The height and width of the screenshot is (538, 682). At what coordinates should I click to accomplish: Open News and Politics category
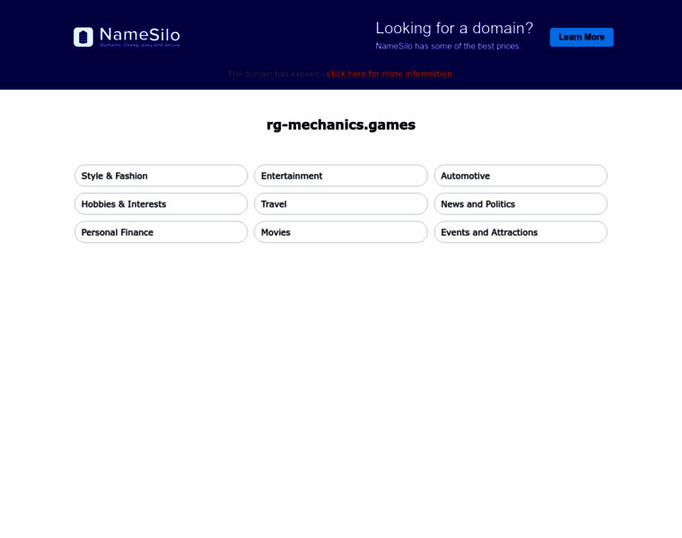(520, 204)
